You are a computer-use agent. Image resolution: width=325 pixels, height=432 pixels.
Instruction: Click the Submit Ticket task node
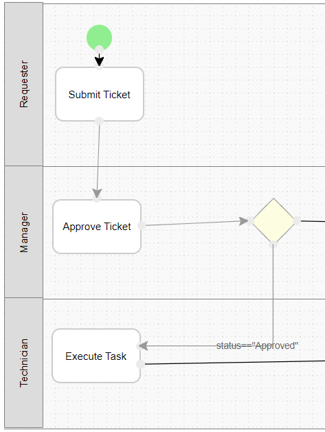click(100, 94)
